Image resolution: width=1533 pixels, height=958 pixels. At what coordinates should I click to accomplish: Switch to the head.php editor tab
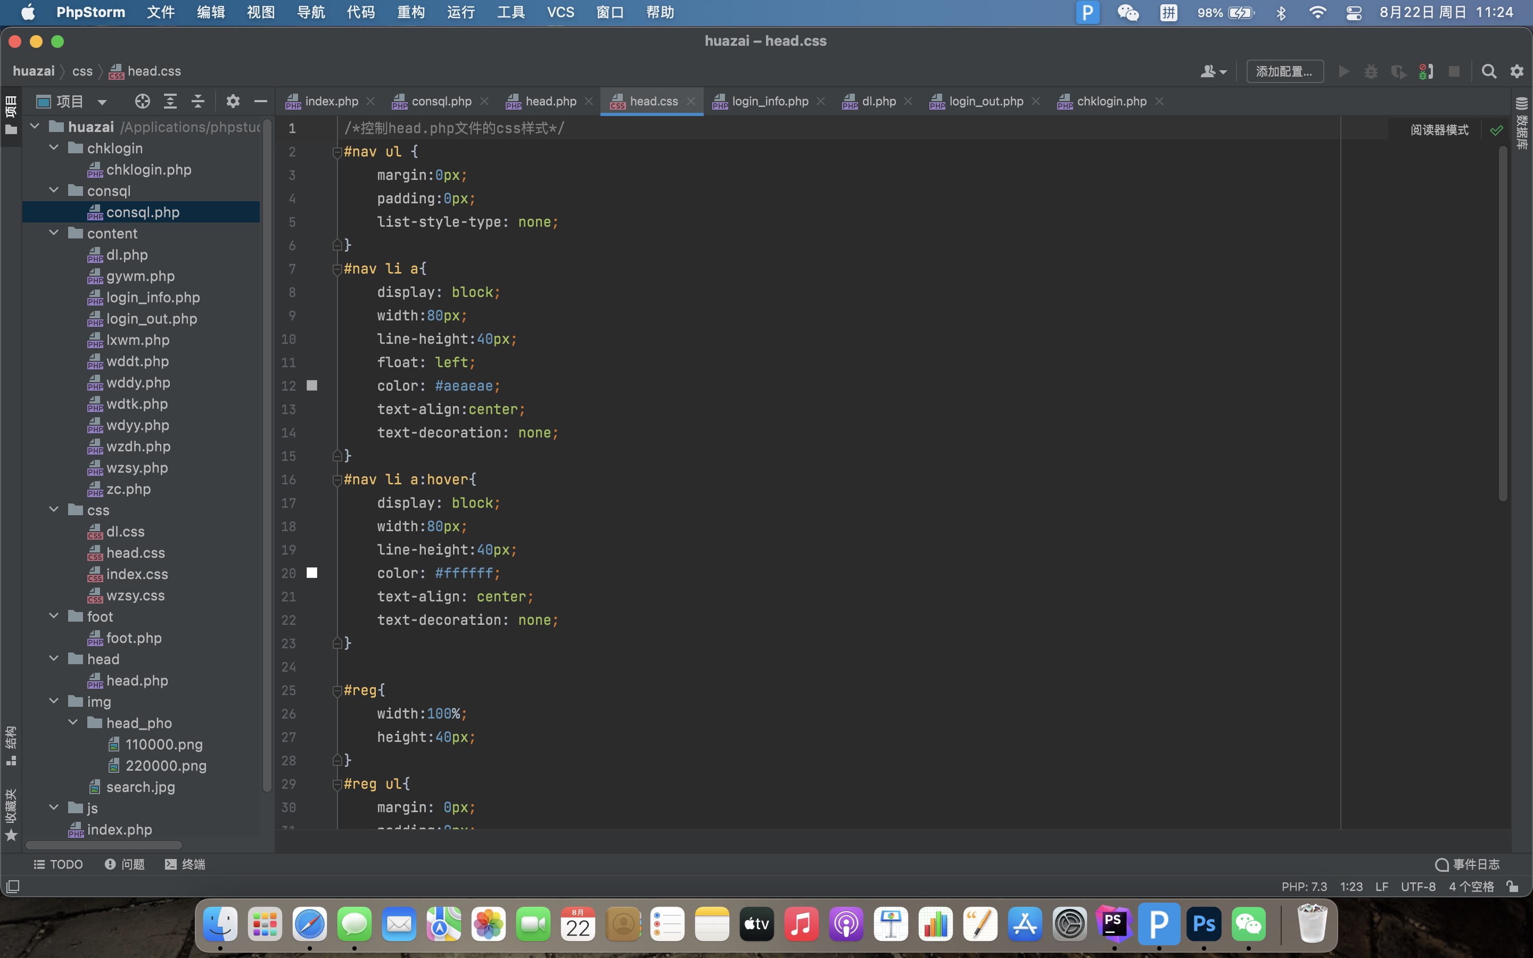click(550, 101)
